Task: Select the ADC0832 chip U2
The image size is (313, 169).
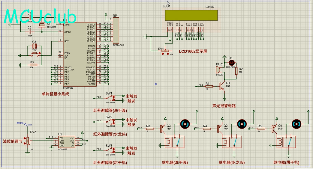Action: (x=67, y=142)
